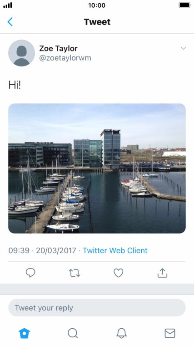Image resolution: width=194 pixels, height=346 pixels.
Task: Open the marina photo attachment
Action: (x=97, y=168)
